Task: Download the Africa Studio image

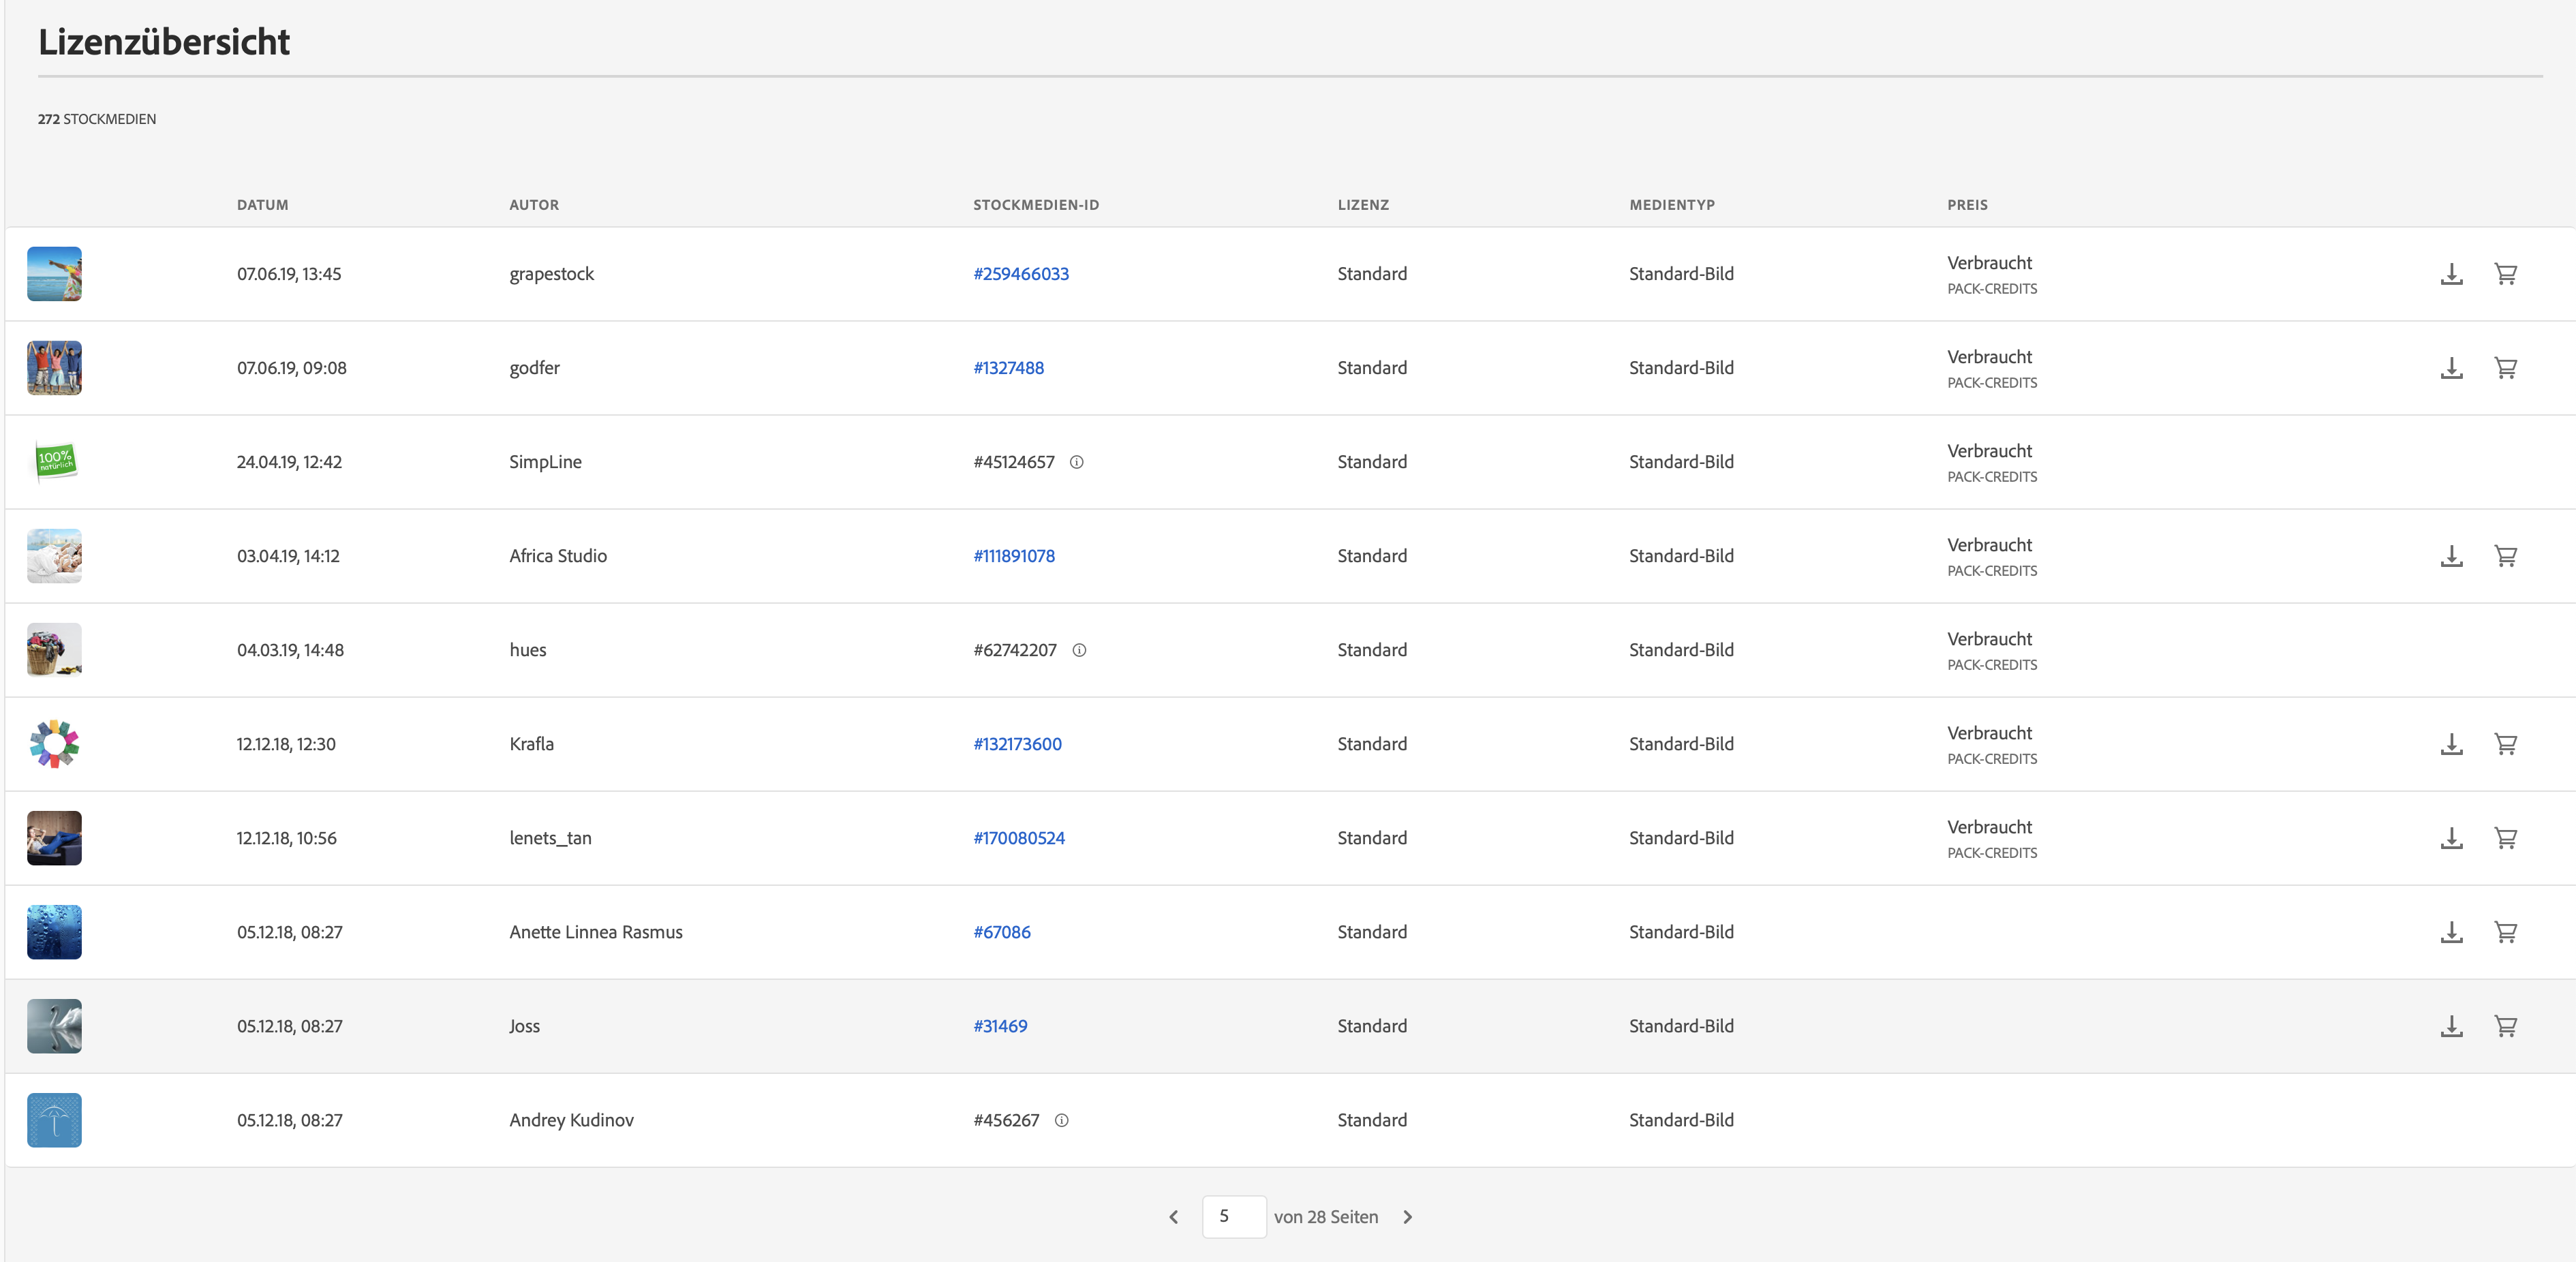Action: tap(2451, 556)
